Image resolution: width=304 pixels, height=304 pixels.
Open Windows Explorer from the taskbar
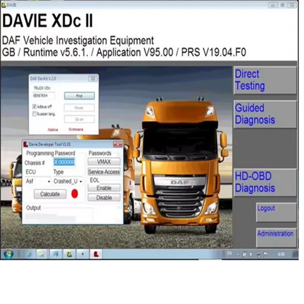(41, 254)
